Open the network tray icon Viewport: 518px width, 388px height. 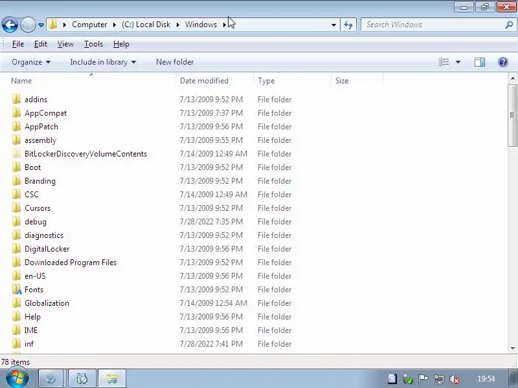coord(439,379)
